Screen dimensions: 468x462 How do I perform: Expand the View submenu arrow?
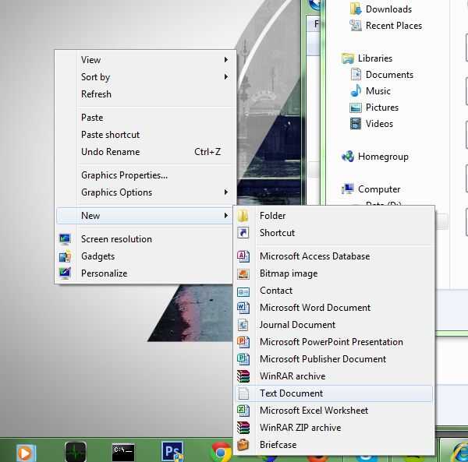click(x=226, y=60)
